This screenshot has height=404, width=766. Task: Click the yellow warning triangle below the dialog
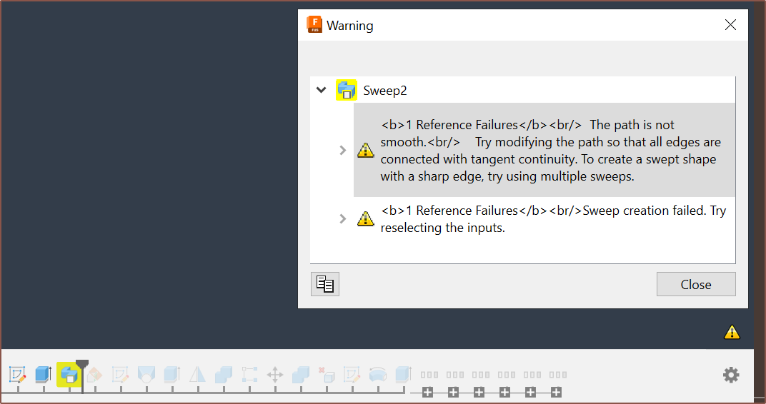coord(732,332)
